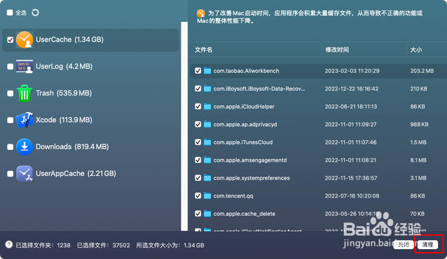Click folder icon of com.taobao.Aliworkbench
Screen dimensions: 447x259
tap(207, 71)
